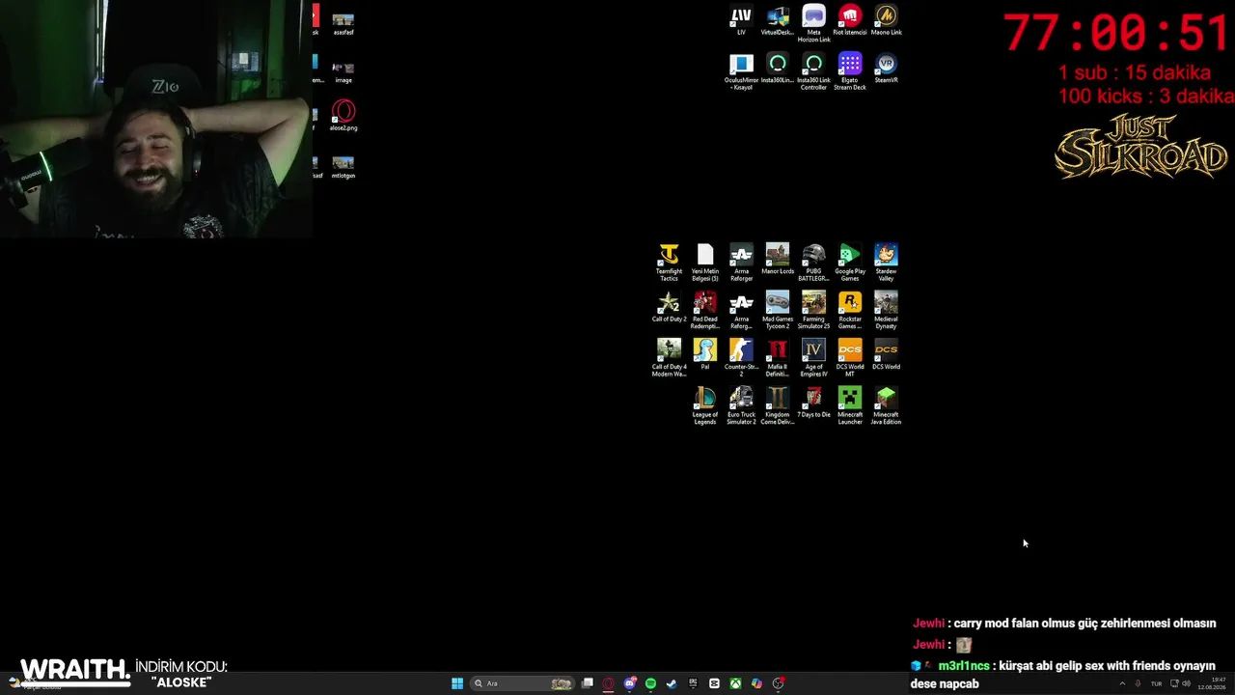
Task: Click the taskbar search box labeled Ara
Action: click(x=522, y=683)
